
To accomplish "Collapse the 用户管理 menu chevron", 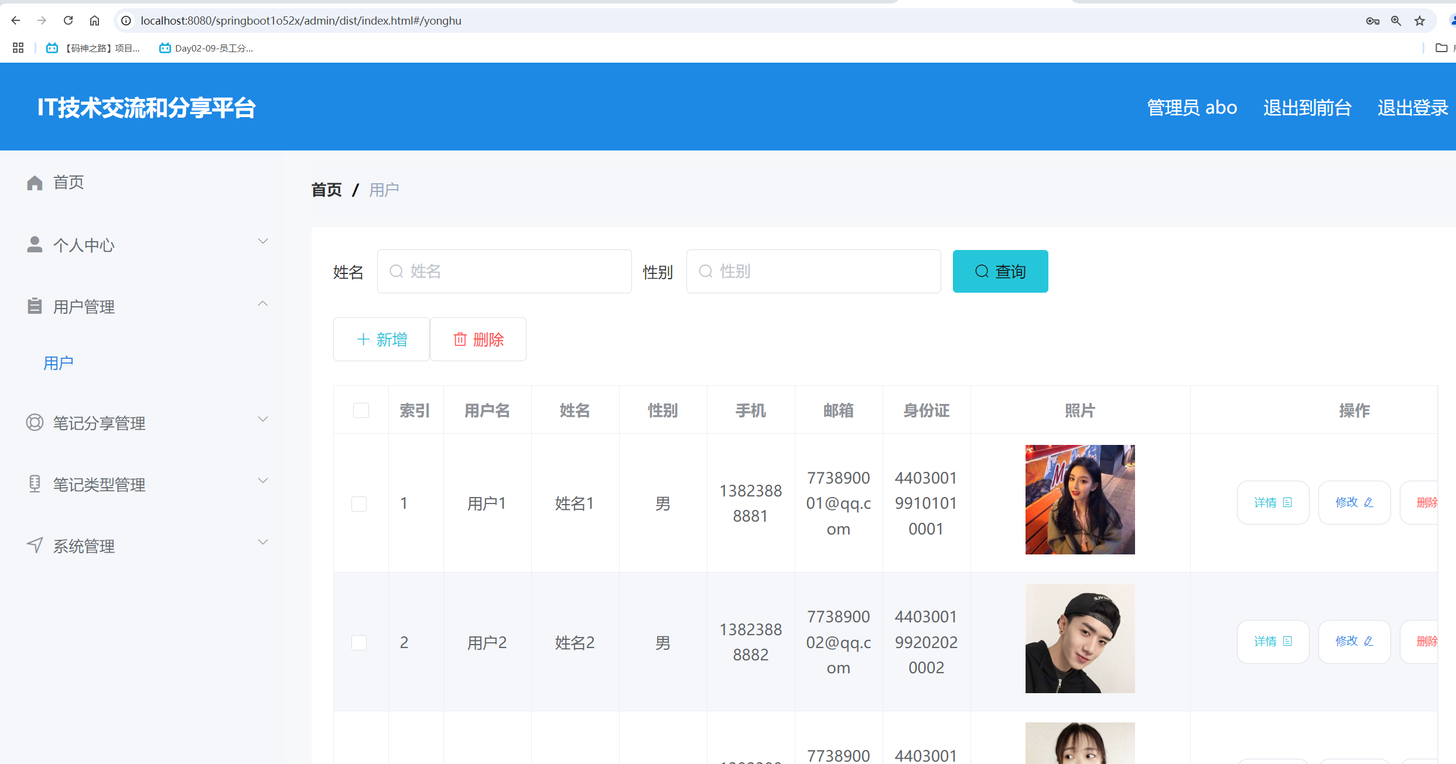I will (263, 303).
